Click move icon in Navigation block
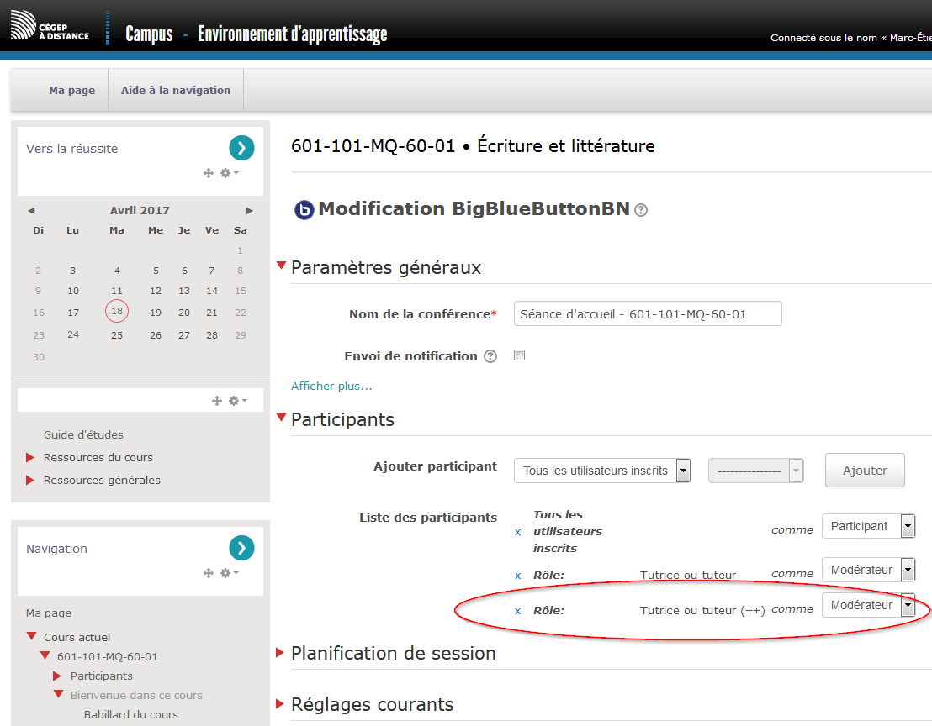Screen dimensions: 932x726 (209, 573)
